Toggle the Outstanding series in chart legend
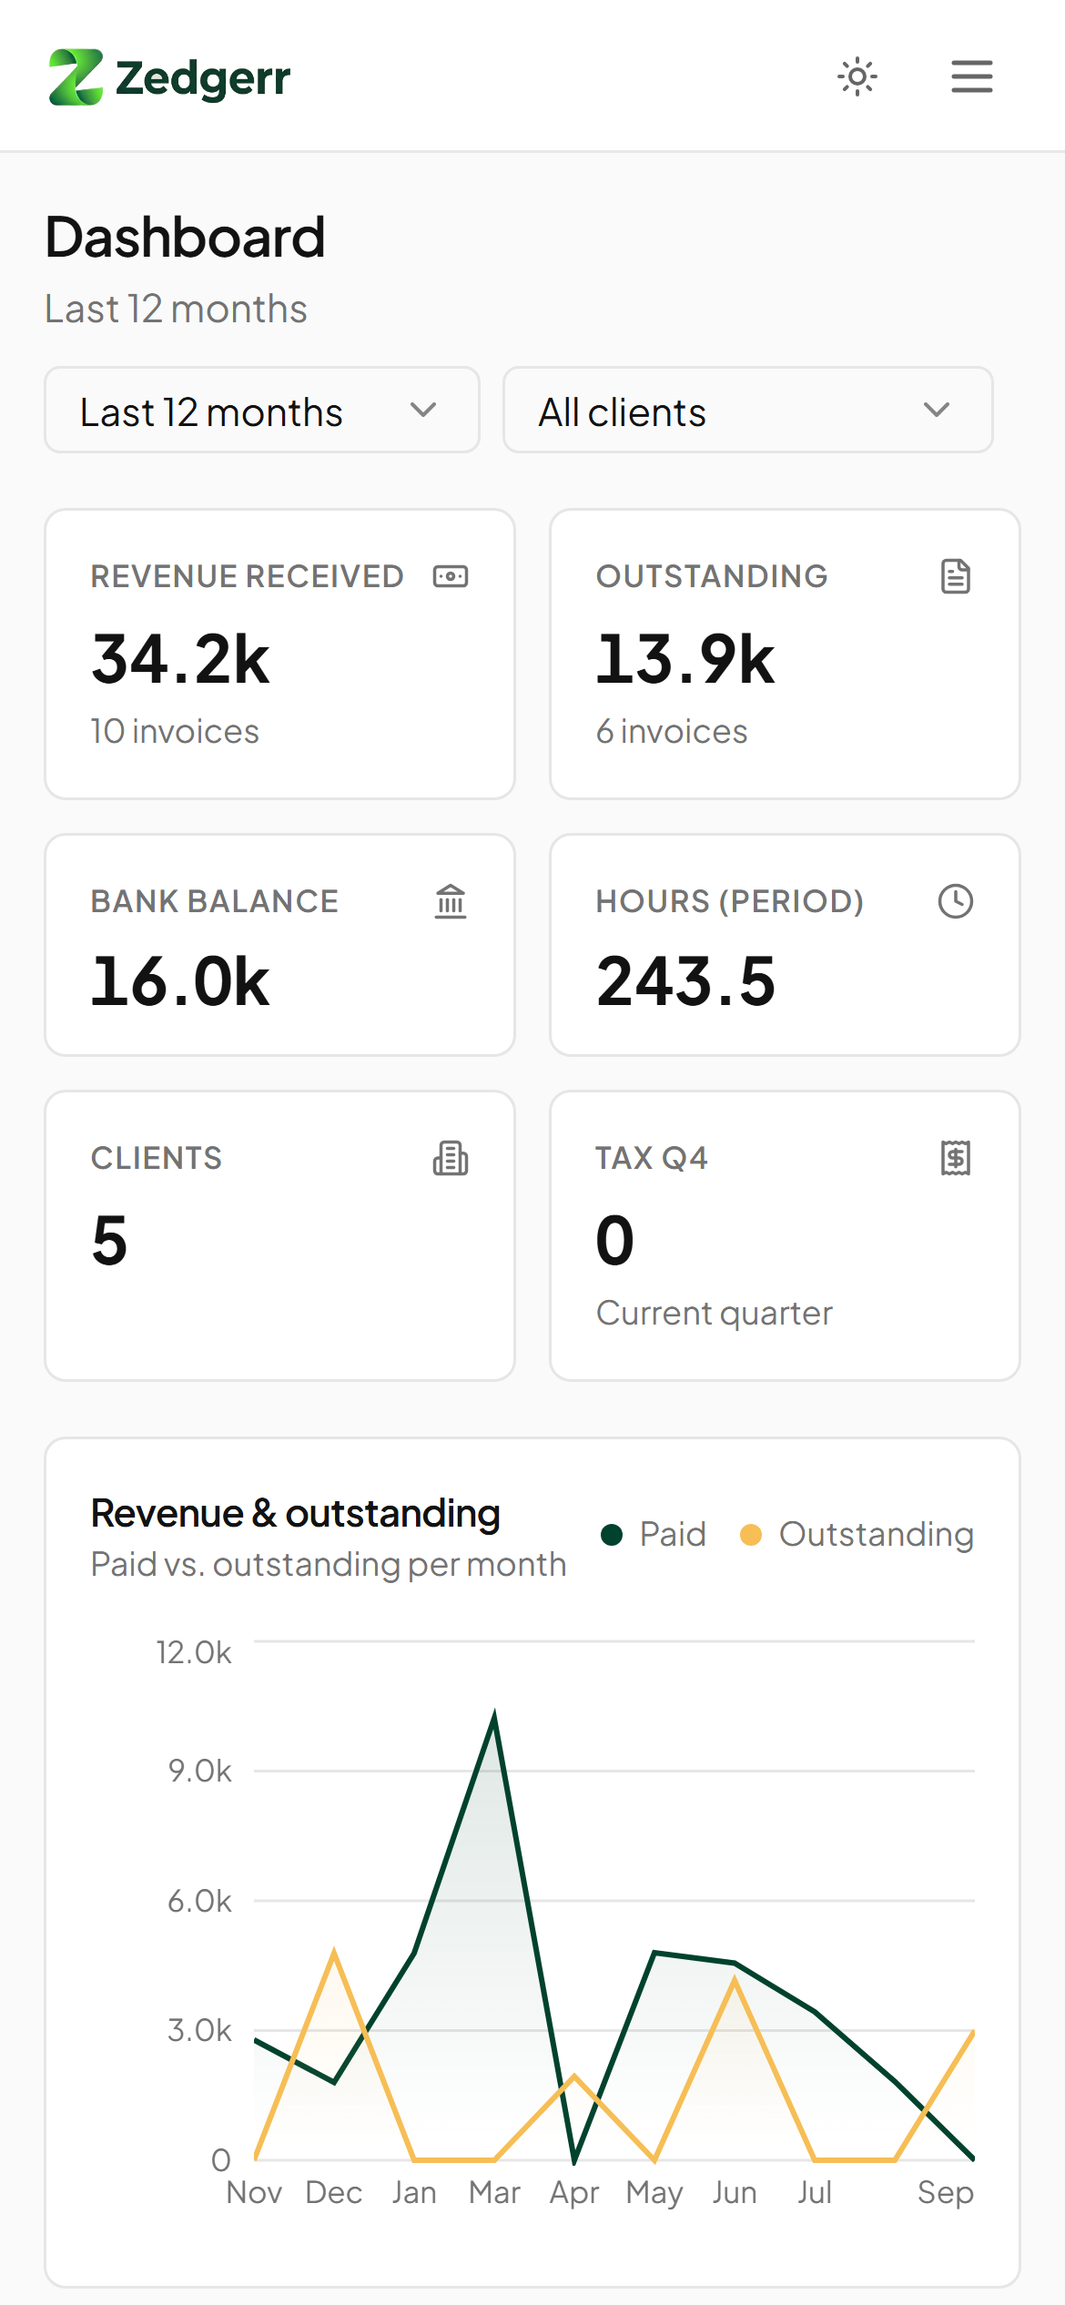This screenshot has width=1065, height=2305. [x=857, y=1535]
